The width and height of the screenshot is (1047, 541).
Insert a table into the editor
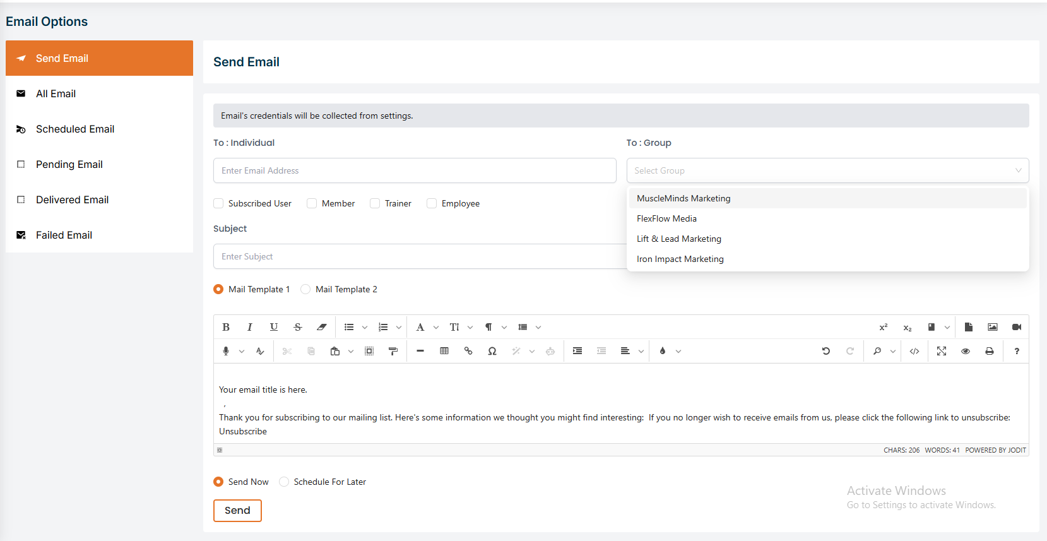tap(444, 351)
